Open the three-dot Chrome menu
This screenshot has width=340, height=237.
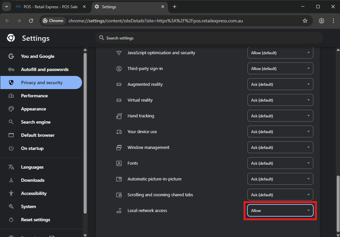point(333,21)
